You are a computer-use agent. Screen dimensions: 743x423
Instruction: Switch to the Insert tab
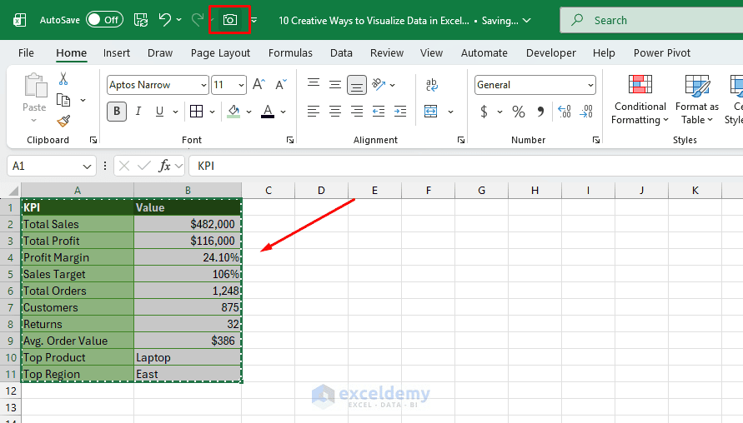[117, 53]
